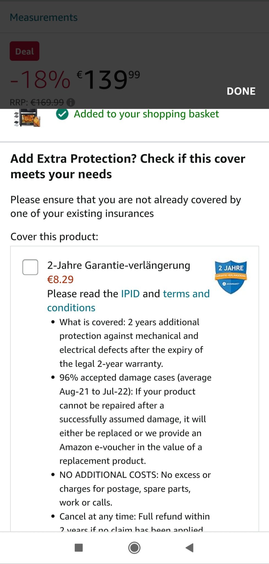Tap the red Deal badge

pyautogui.click(x=24, y=51)
